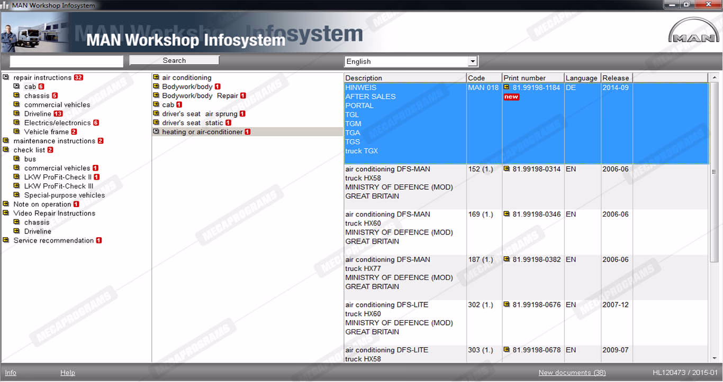Click the folder icon beside bus
This screenshot has width=723, height=382.
pos(16,159)
